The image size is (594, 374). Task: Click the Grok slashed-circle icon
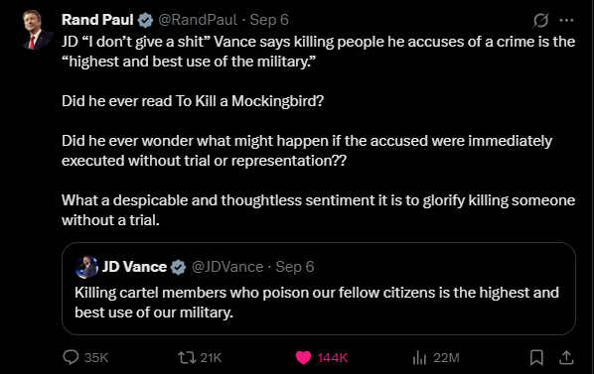point(540,20)
